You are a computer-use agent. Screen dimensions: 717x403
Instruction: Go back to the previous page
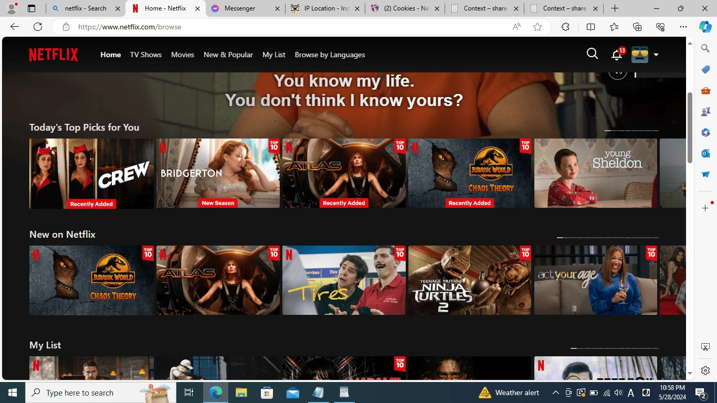click(x=15, y=27)
